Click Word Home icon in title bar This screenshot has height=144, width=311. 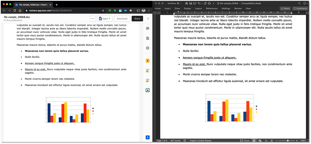tap(186, 3)
